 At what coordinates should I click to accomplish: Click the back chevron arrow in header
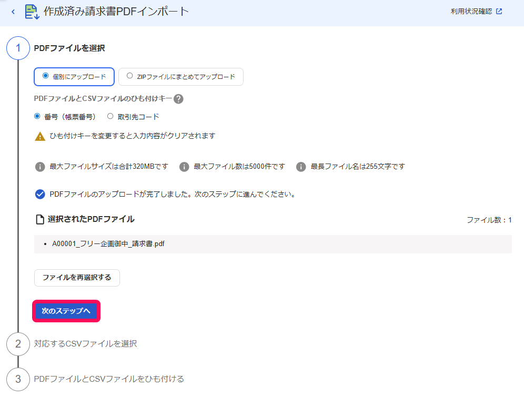[13, 12]
